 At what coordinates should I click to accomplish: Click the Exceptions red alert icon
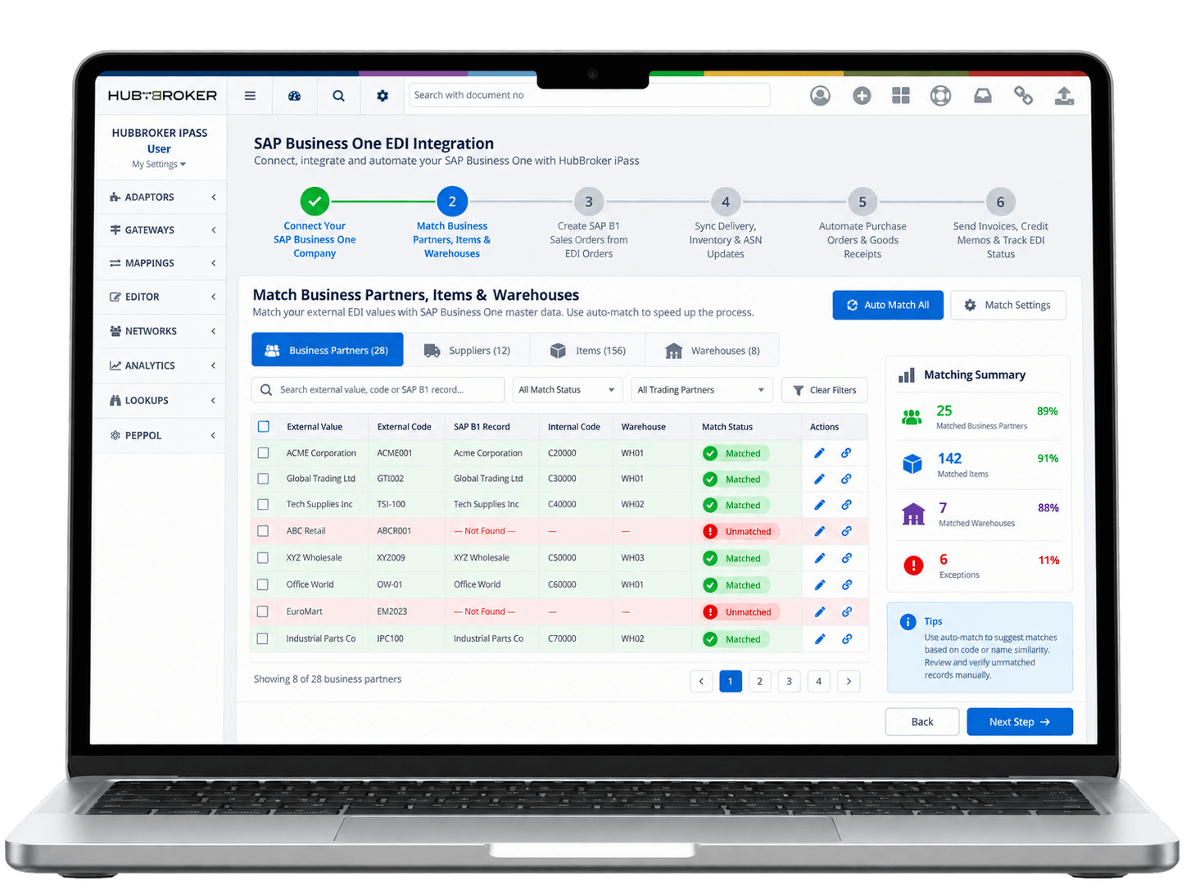(913, 565)
